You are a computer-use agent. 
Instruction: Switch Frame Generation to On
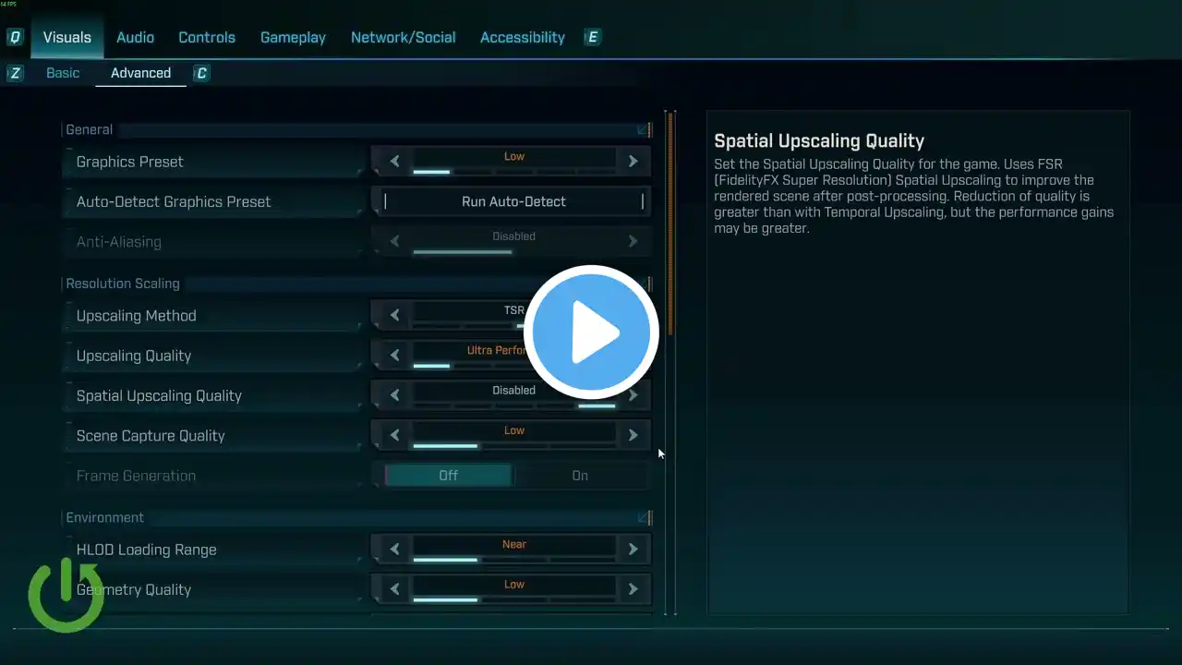(x=580, y=476)
